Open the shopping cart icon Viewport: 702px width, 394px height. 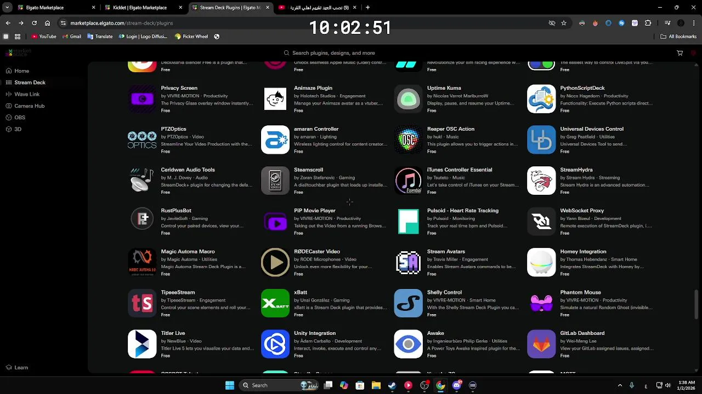click(680, 53)
